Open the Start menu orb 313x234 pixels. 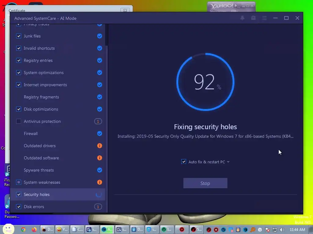(8, 229)
